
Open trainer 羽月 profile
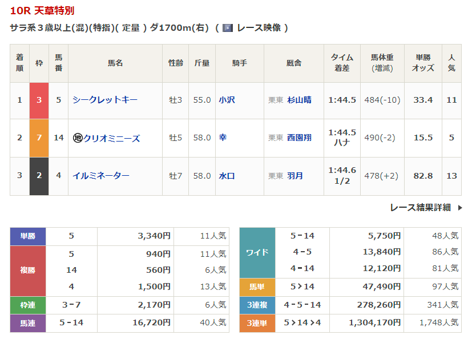point(295,176)
